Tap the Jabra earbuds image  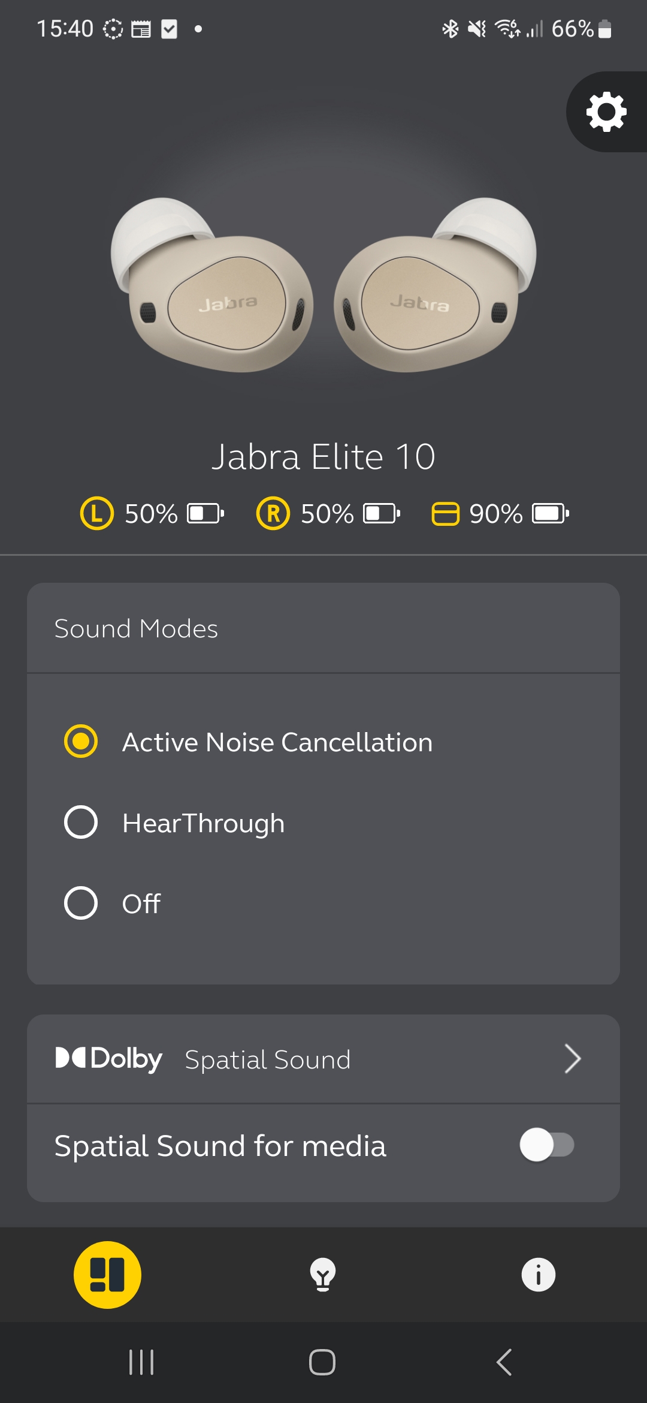coord(323,285)
